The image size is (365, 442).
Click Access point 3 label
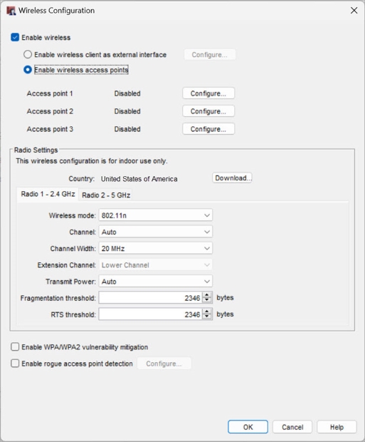pos(50,129)
